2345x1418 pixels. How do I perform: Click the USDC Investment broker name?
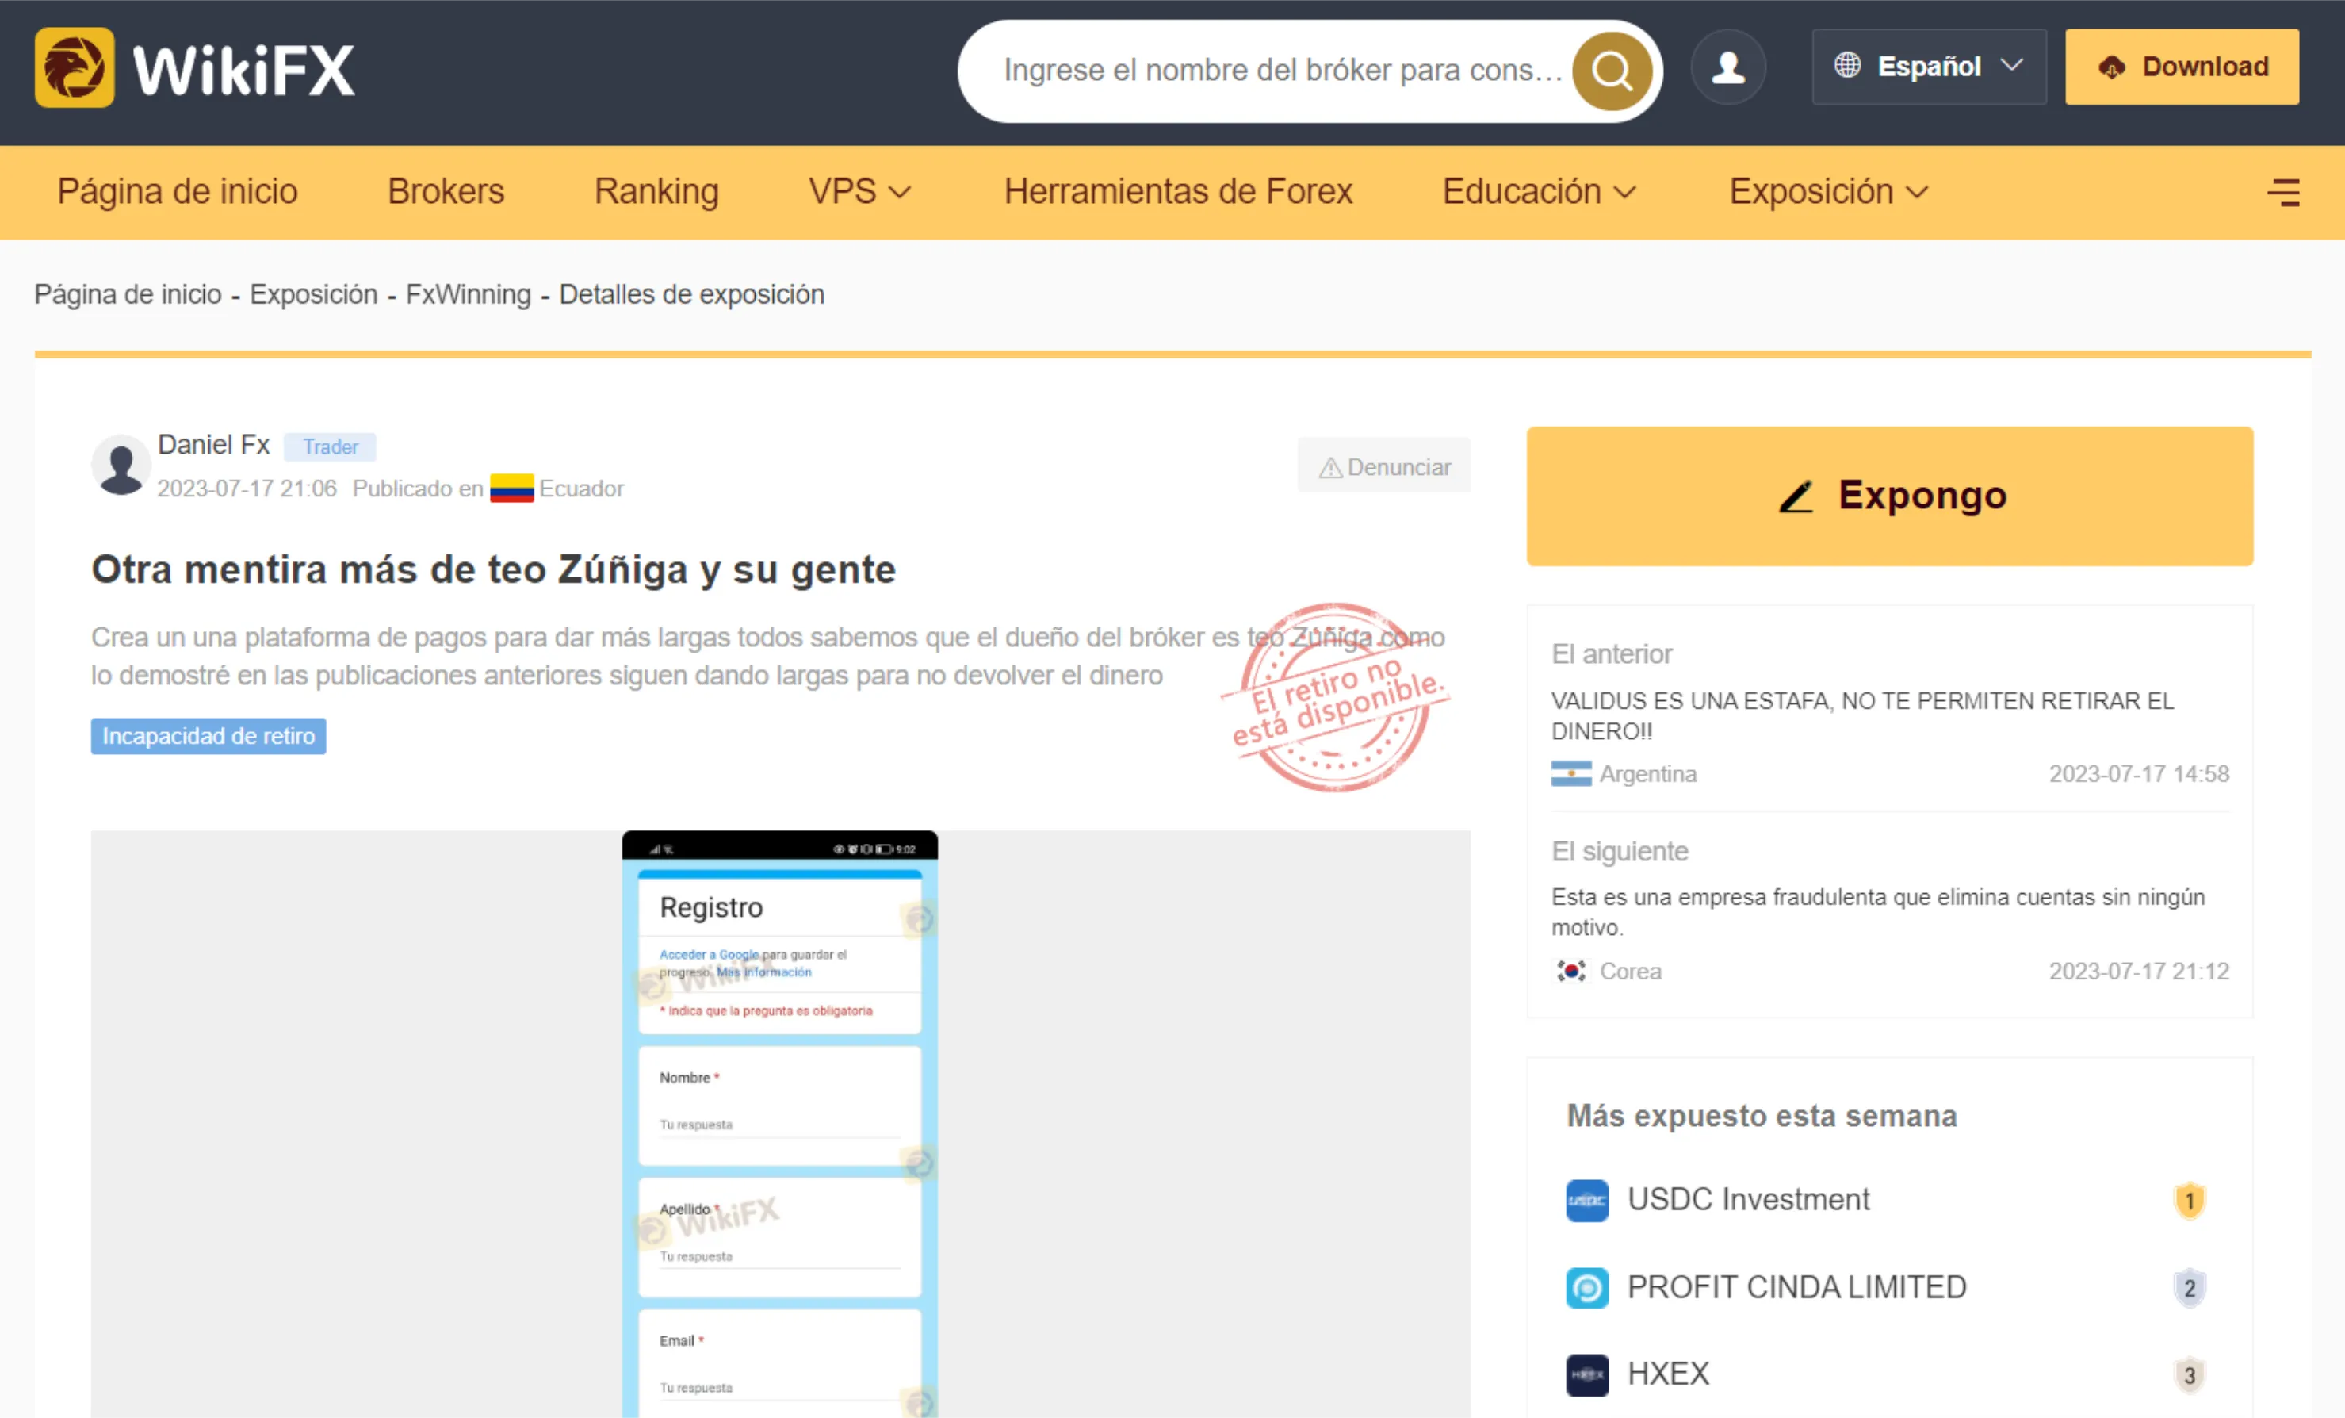[x=1748, y=1200]
